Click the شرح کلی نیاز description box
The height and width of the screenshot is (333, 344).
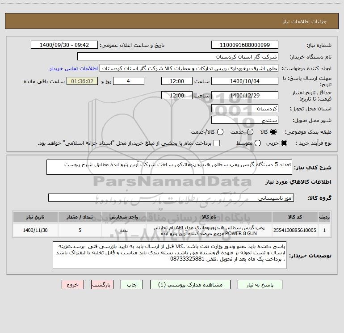pyautogui.click(x=169, y=167)
